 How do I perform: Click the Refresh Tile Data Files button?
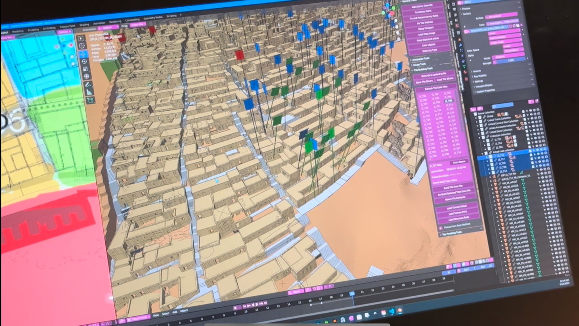(x=436, y=87)
